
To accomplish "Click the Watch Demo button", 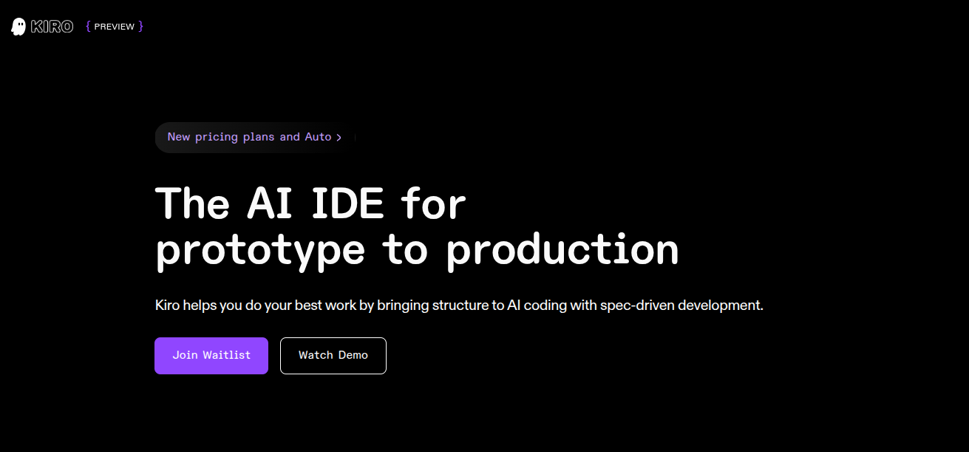I will coord(333,356).
